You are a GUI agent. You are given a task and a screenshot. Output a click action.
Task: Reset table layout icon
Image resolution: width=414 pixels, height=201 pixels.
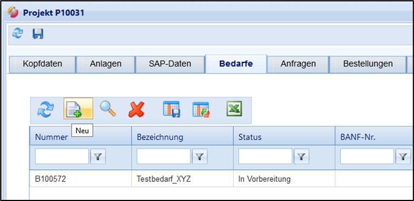coord(201,109)
